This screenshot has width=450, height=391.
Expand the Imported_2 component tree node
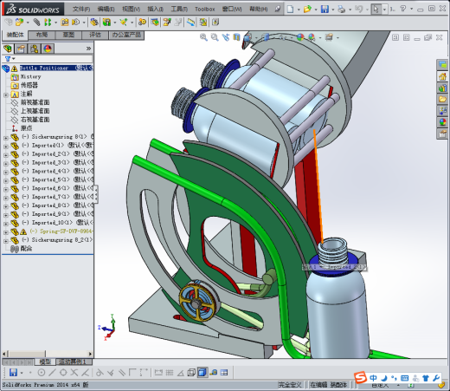tap(6, 155)
